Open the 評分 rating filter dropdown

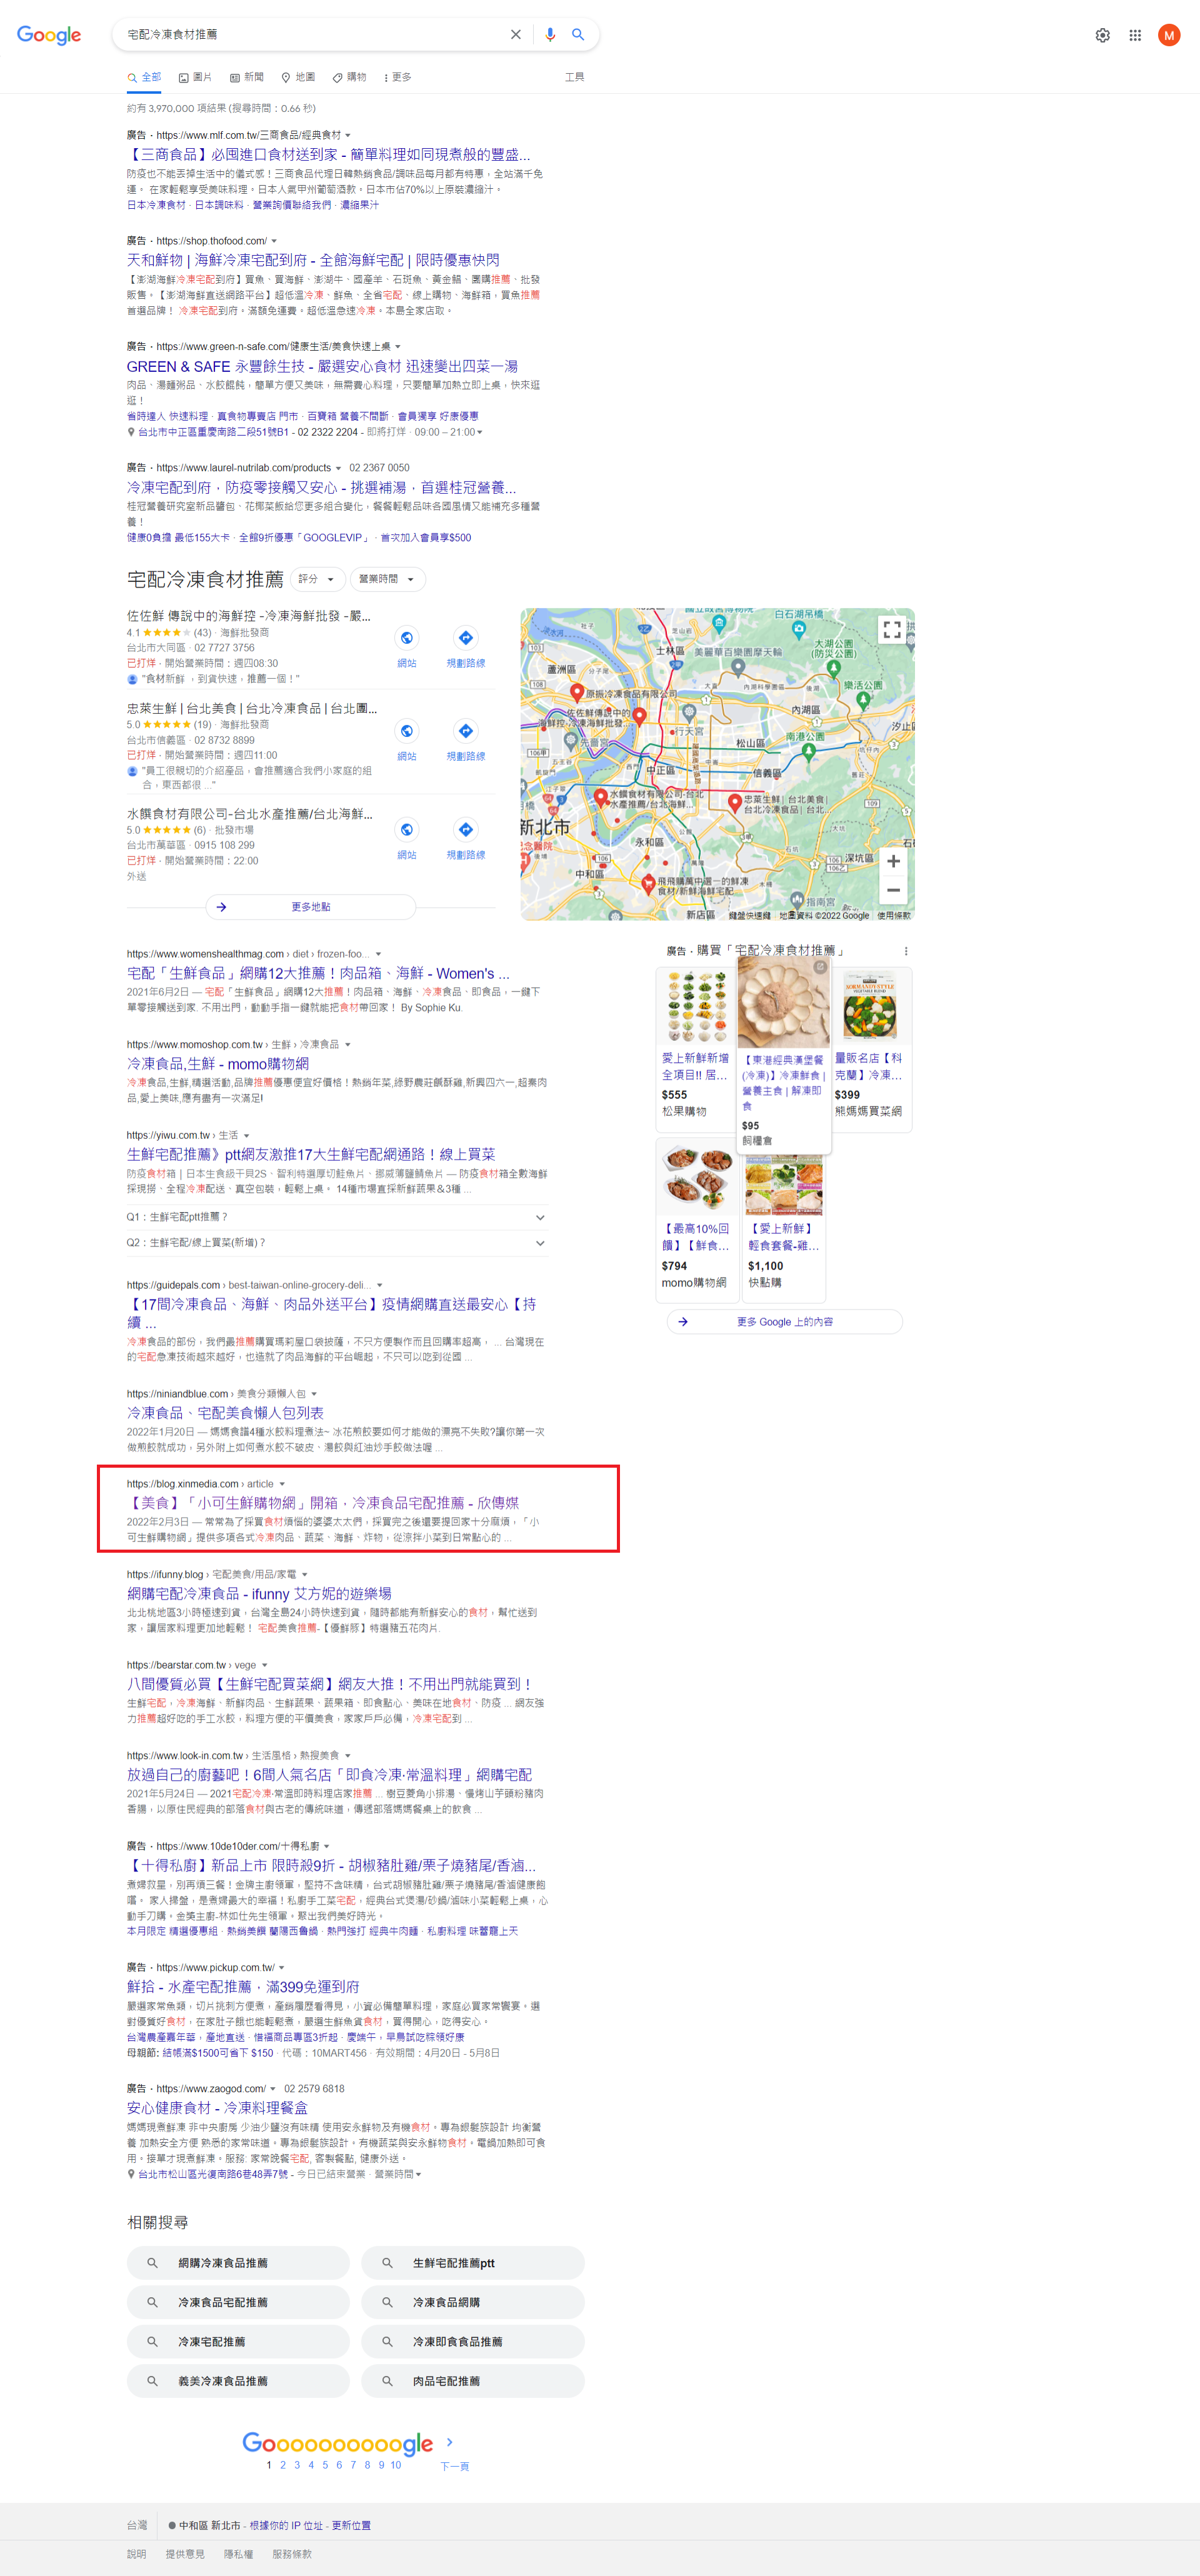point(318,579)
